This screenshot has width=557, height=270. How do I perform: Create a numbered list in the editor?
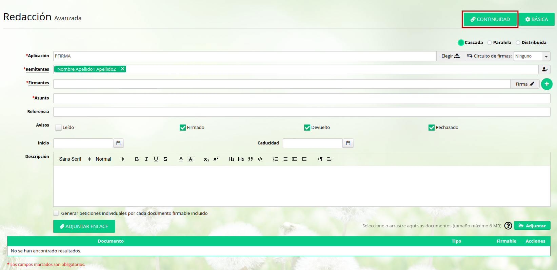tap(276, 159)
